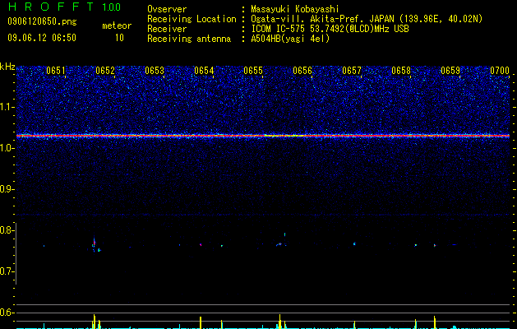
Task: Click the 1.1 kHz axis label
Action: 7,107
